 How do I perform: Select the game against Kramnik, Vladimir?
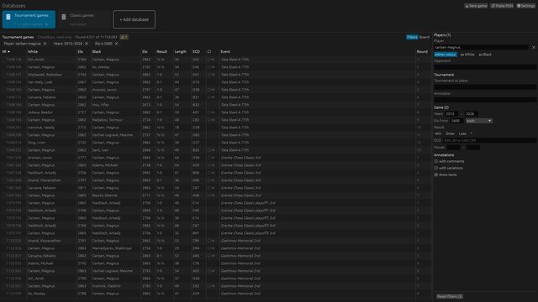tap(217, 286)
